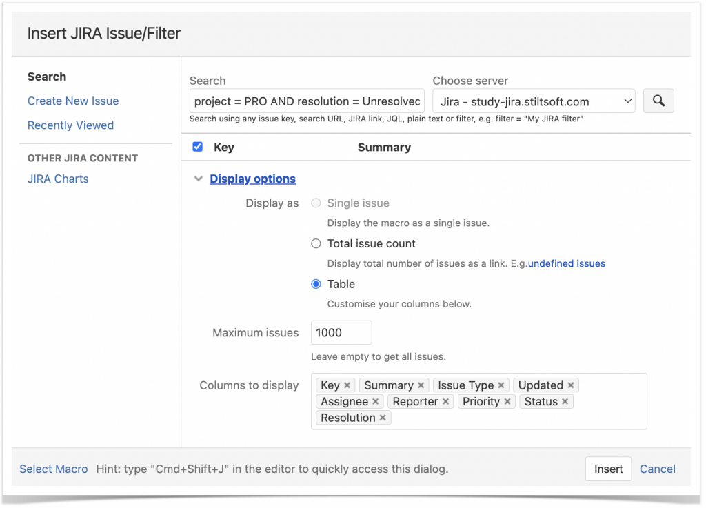
Task: Remove the Updated column tag
Action: coord(573,385)
